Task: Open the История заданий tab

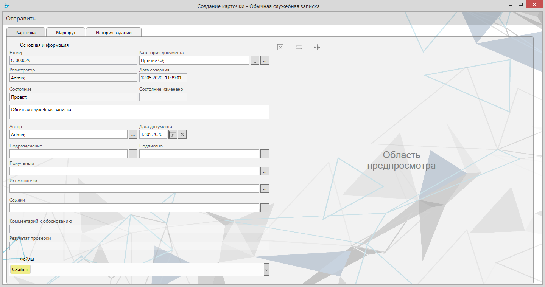Action: point(114,33)
